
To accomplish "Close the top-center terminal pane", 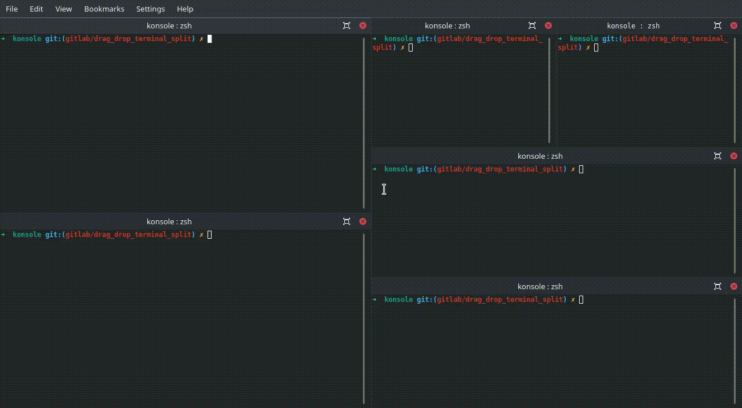I will 548,25.
